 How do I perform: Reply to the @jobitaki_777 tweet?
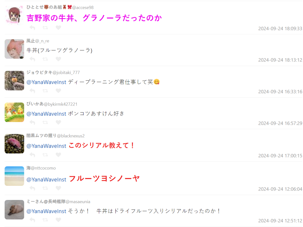pyautogui.click(x=32, y=91)
